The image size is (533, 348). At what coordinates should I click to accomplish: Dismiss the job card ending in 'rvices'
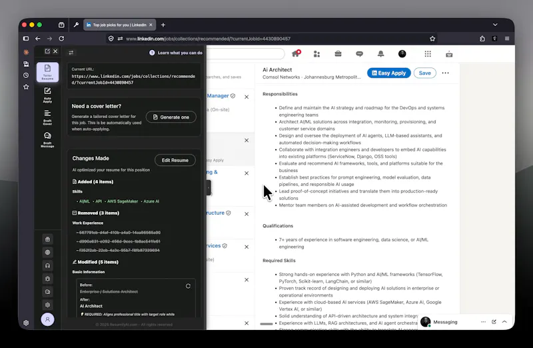247,247
